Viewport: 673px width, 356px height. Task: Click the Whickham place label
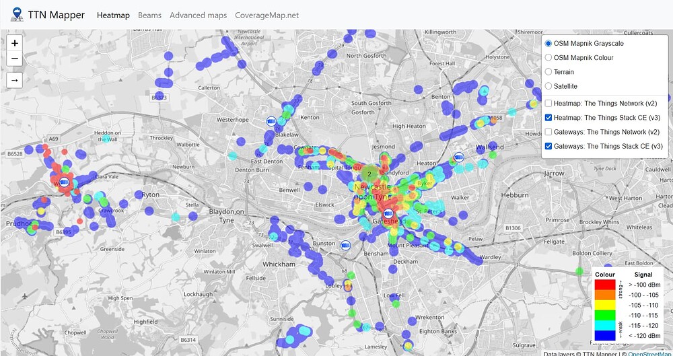pos(279,264)
